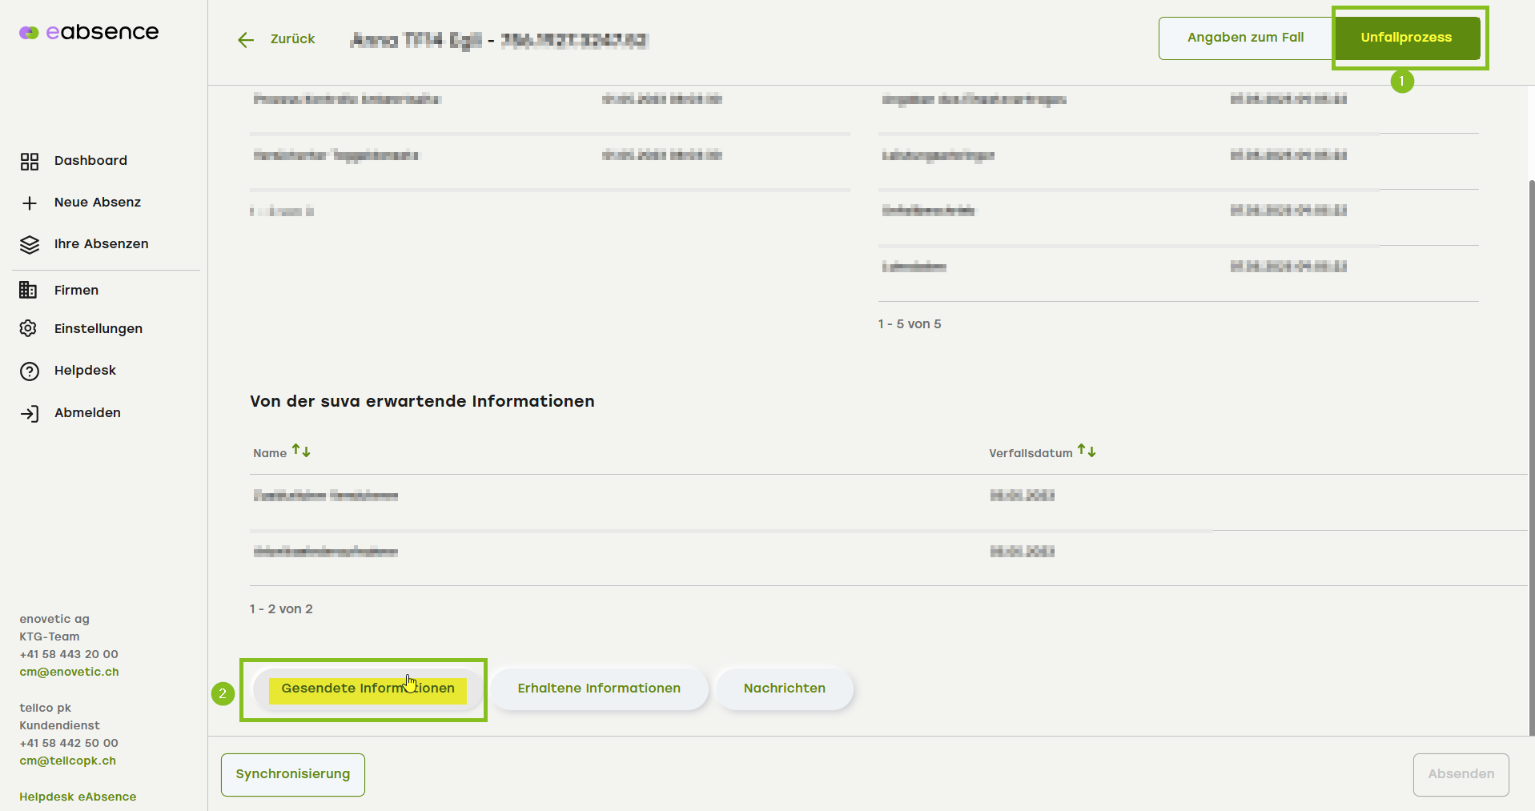The image size is (1535, 811).
Task: Open the Angaben zum Fall tab
Action: (1245, 38)
